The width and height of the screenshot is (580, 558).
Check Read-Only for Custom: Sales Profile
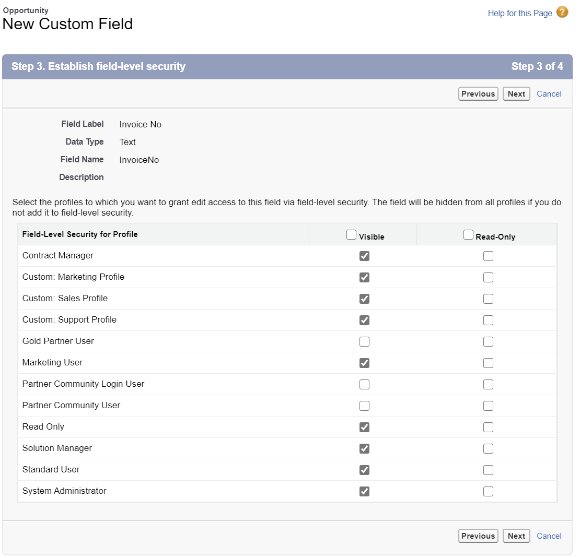tap(488, 299)
